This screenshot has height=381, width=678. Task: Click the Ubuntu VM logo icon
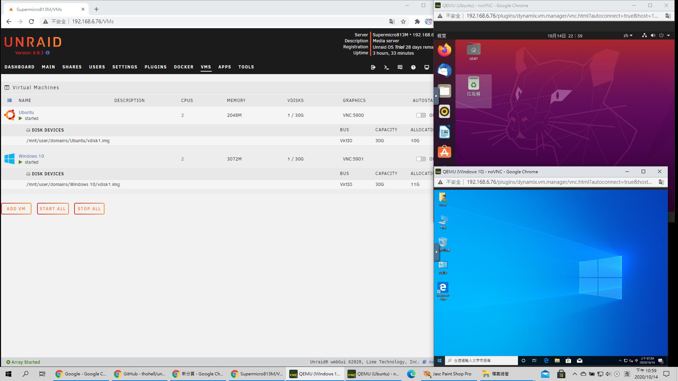(10, 115)
